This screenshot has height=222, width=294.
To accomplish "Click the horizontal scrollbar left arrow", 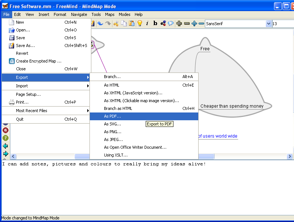I will point(13,156).
